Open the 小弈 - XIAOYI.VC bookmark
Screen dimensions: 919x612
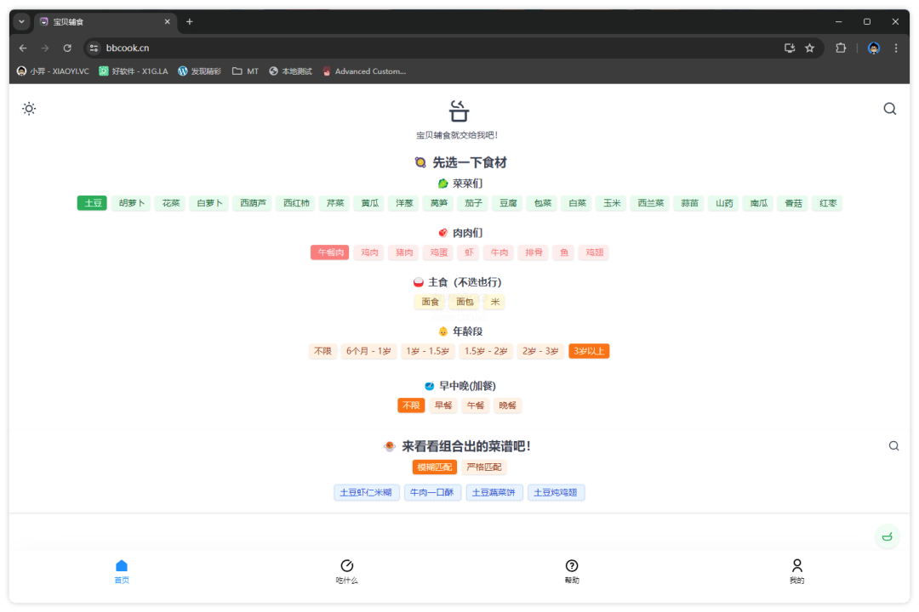tap(53, 71)
